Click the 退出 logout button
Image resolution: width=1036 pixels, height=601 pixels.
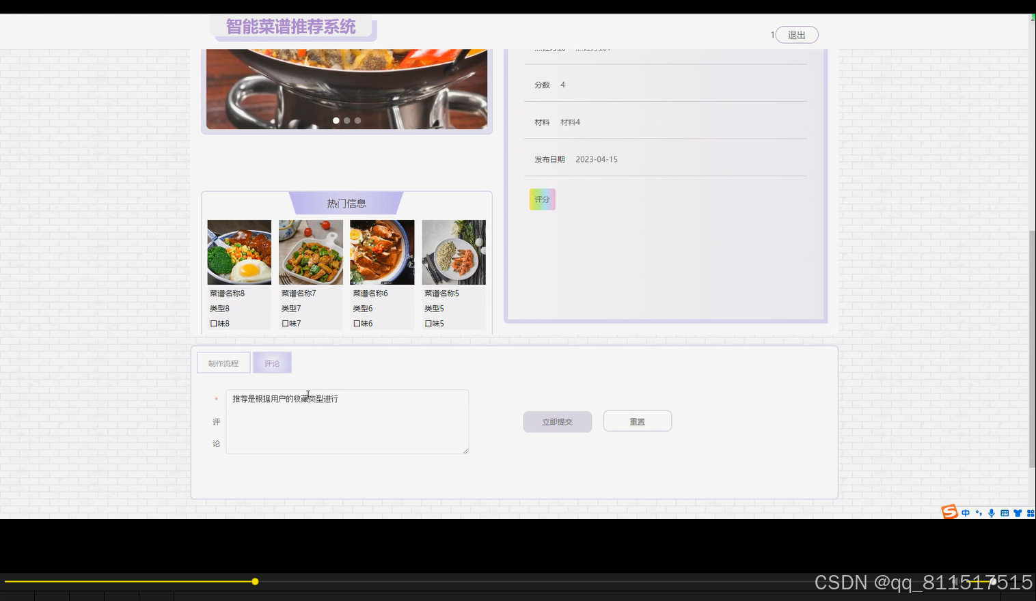(797, 35)
